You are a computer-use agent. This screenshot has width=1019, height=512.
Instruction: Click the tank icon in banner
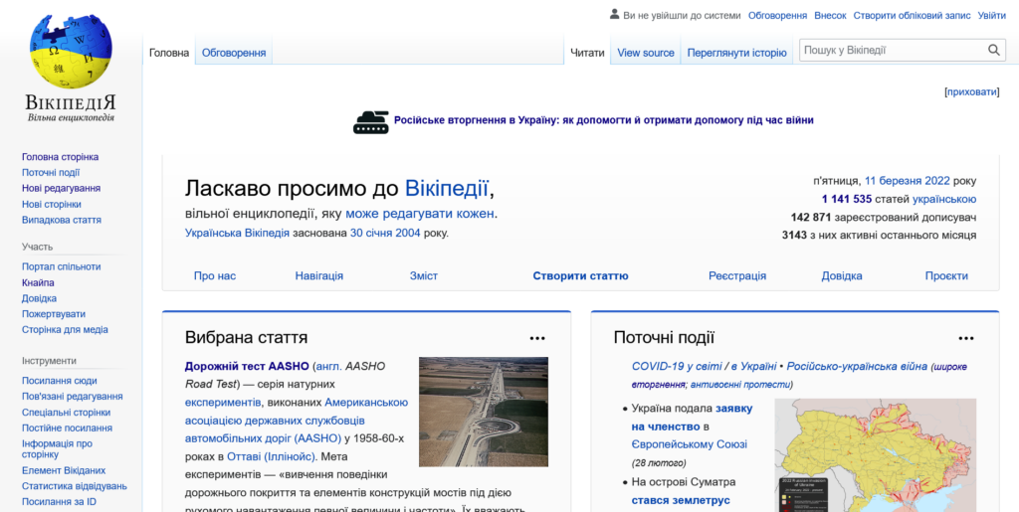(x=370, y=121)
